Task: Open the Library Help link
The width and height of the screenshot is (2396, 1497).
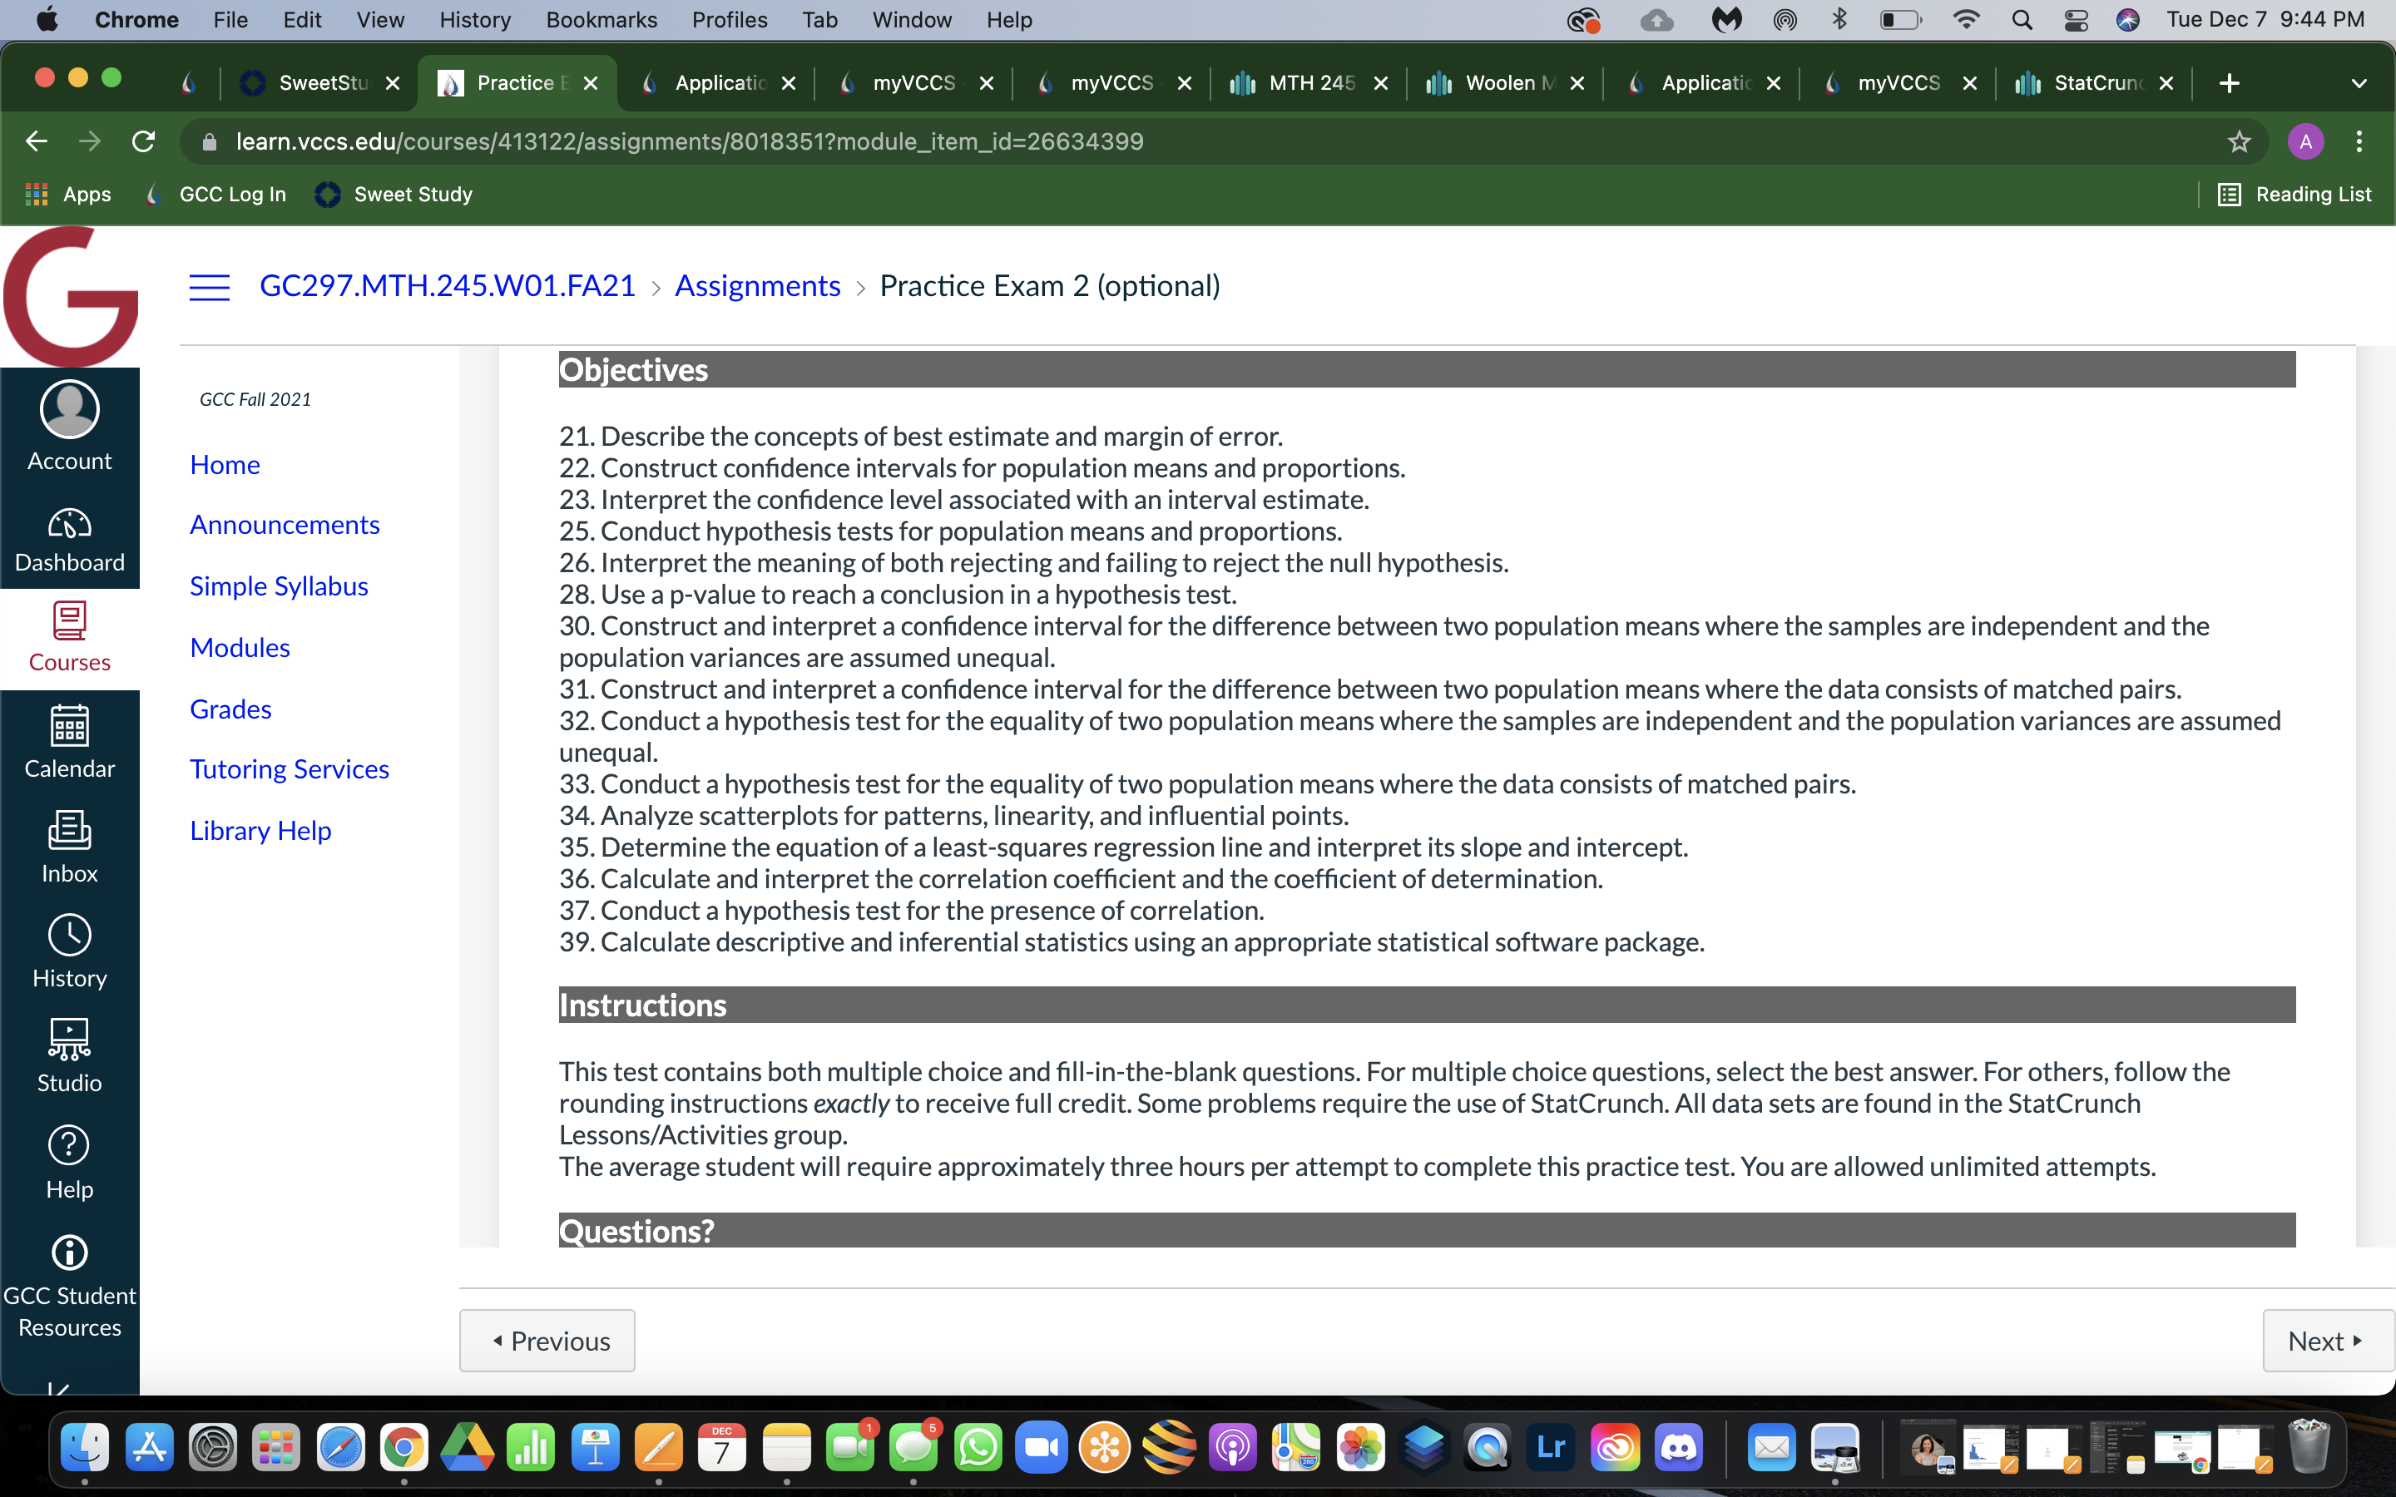Action: tap(260, 831)
